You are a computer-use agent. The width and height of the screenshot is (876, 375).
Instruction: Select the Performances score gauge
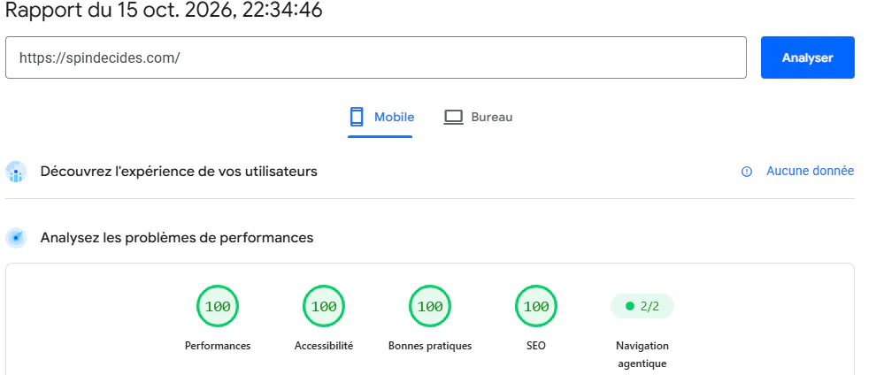(218, 306)
